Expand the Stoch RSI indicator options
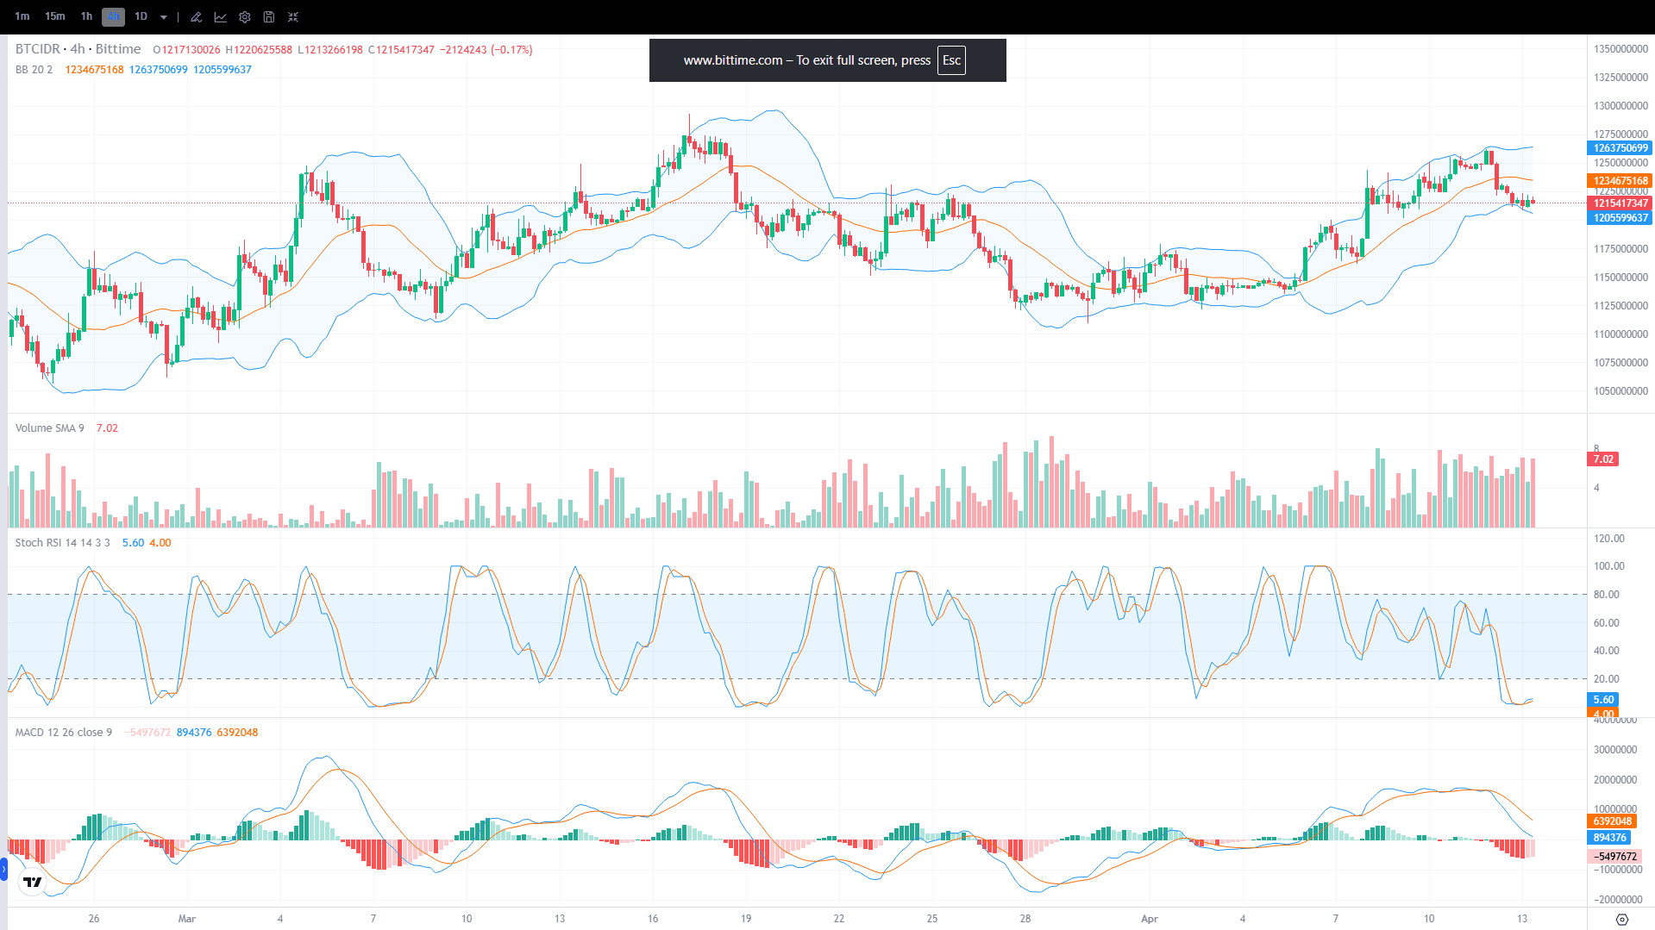1655x930 pixels. click(62, 543)
